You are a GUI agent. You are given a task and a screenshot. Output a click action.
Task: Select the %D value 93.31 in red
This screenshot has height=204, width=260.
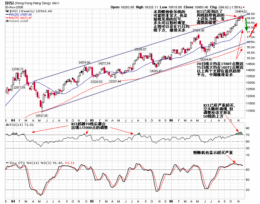point(70,163)
